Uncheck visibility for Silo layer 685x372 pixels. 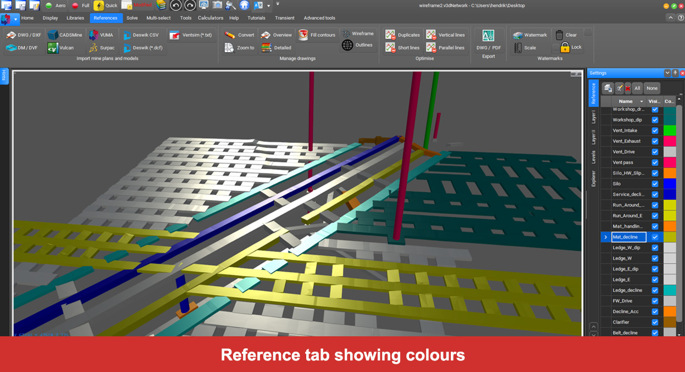(x=655, y=184)
